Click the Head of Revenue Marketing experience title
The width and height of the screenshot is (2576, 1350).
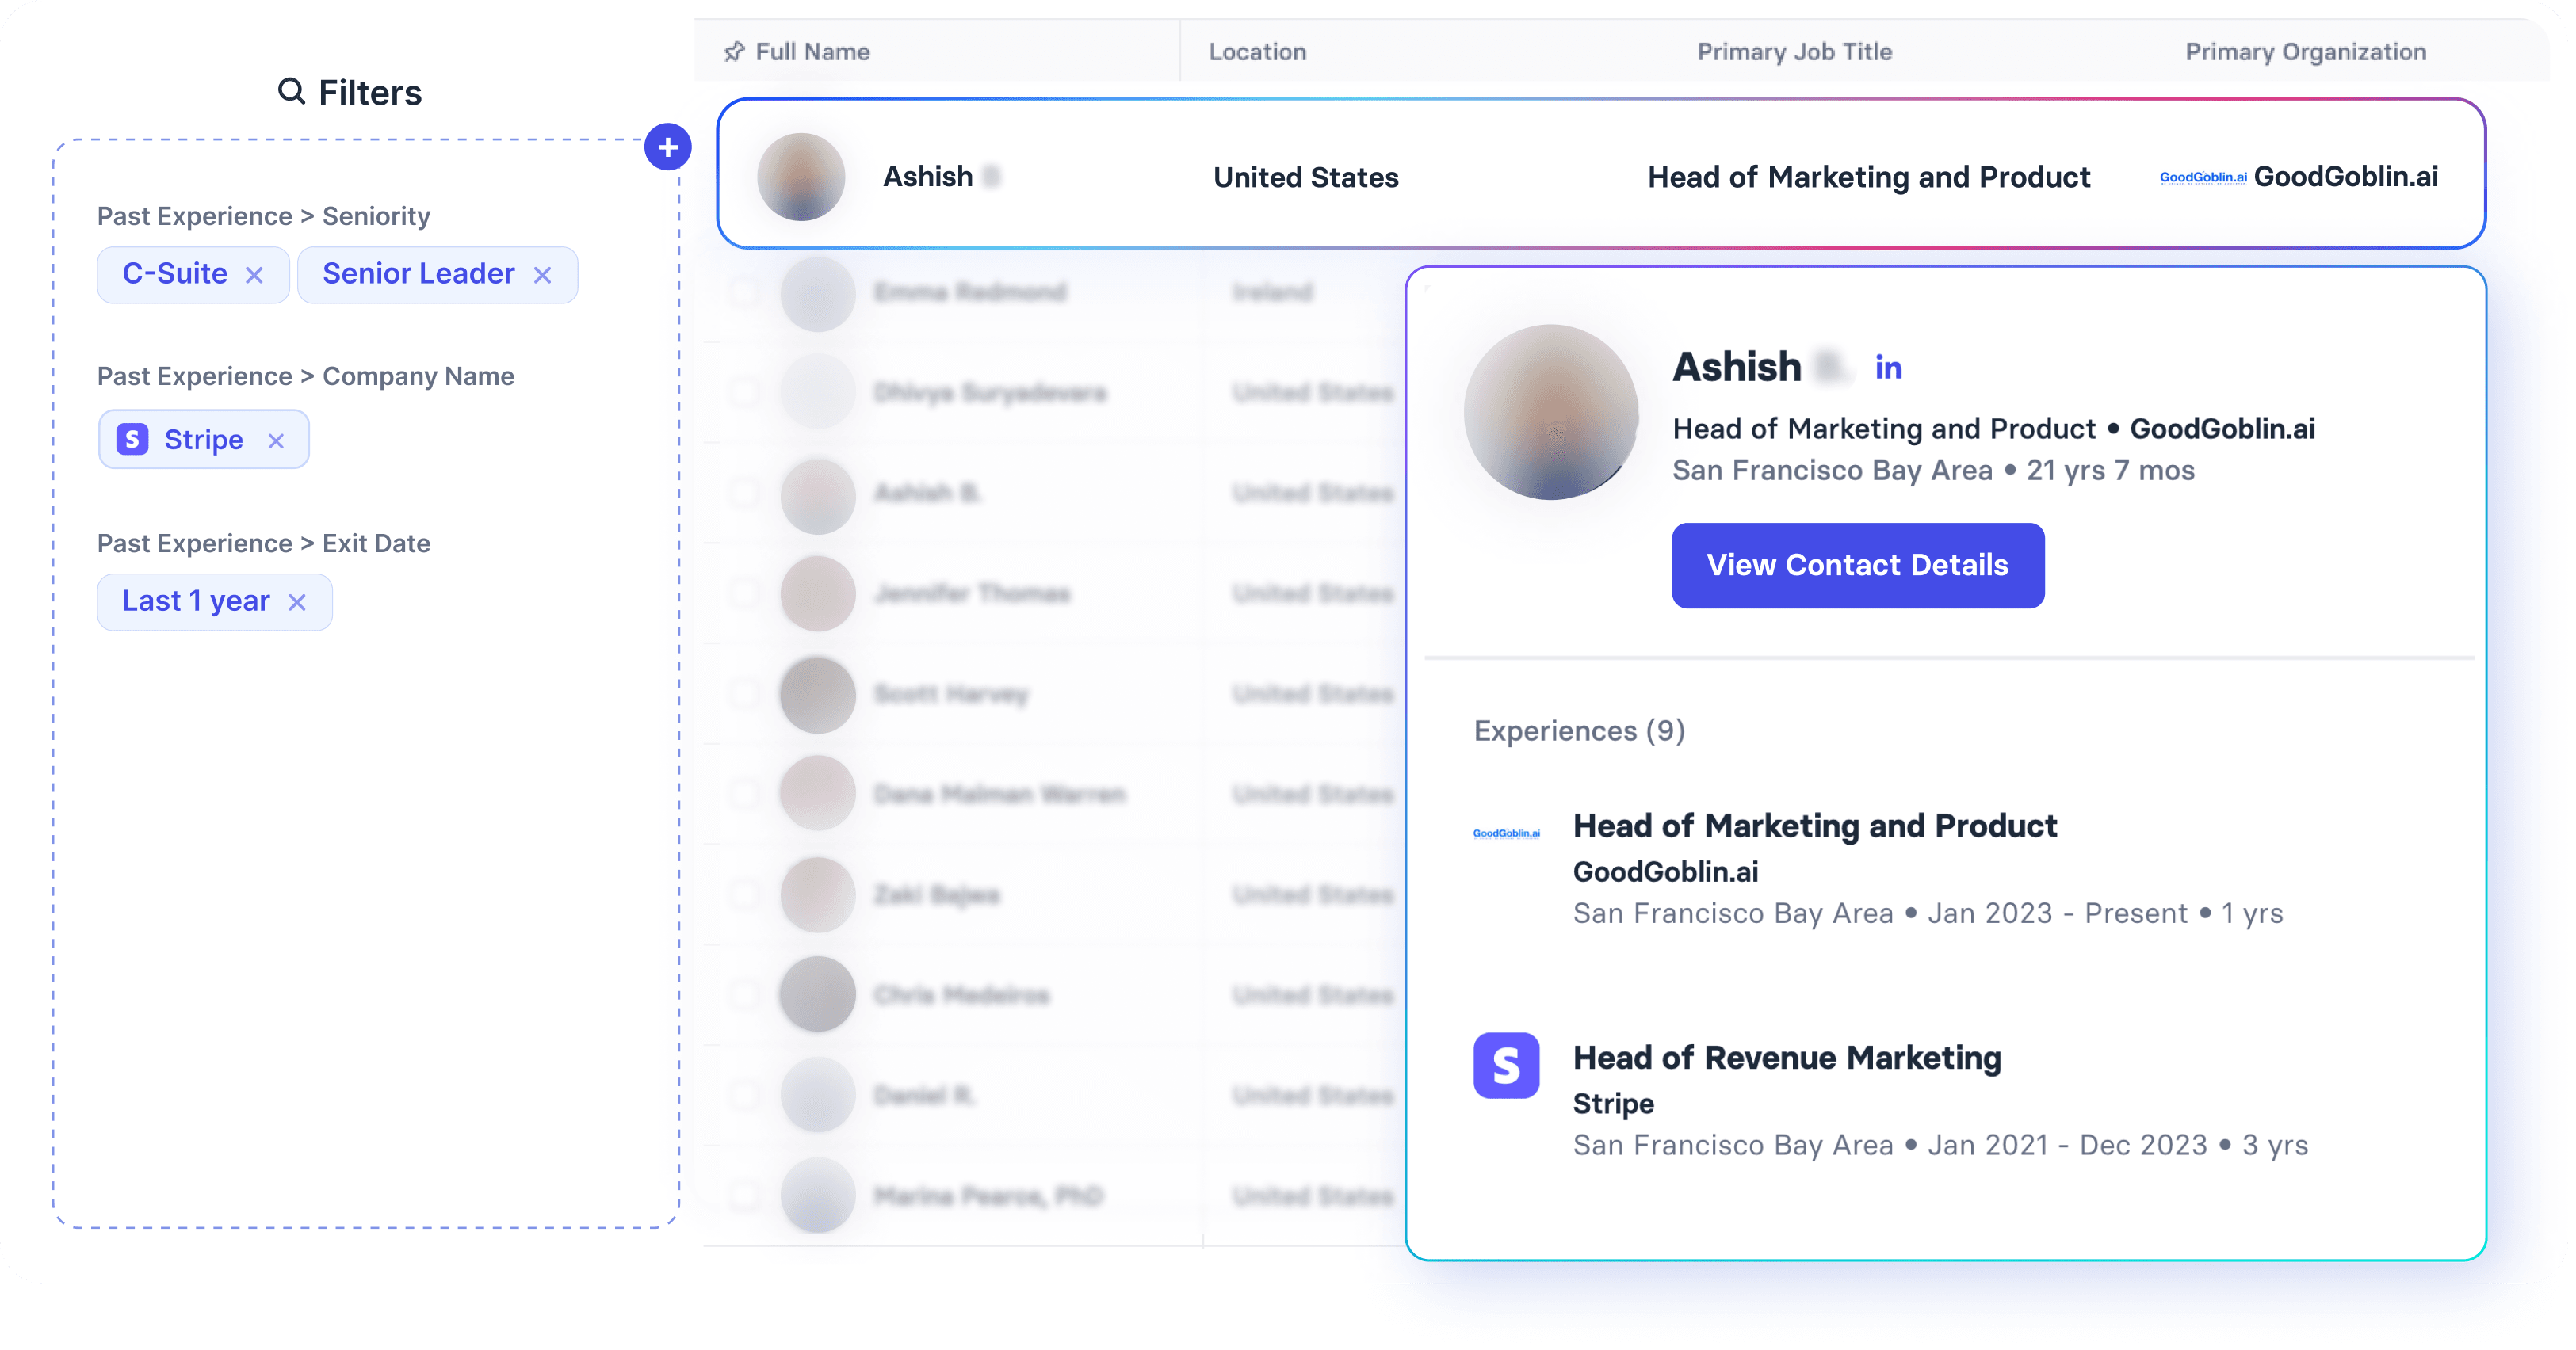1787,1057
